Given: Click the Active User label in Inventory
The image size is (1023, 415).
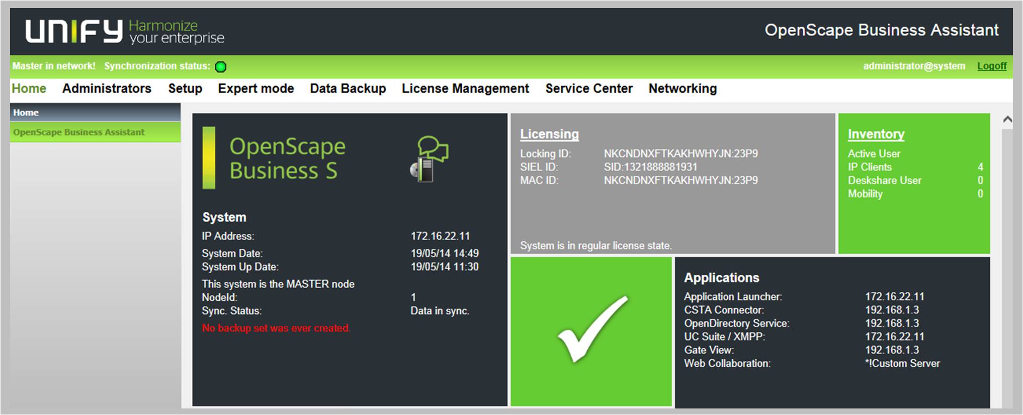Looking at the screenshot, I should pyautogui.click(x=874, y=153).
